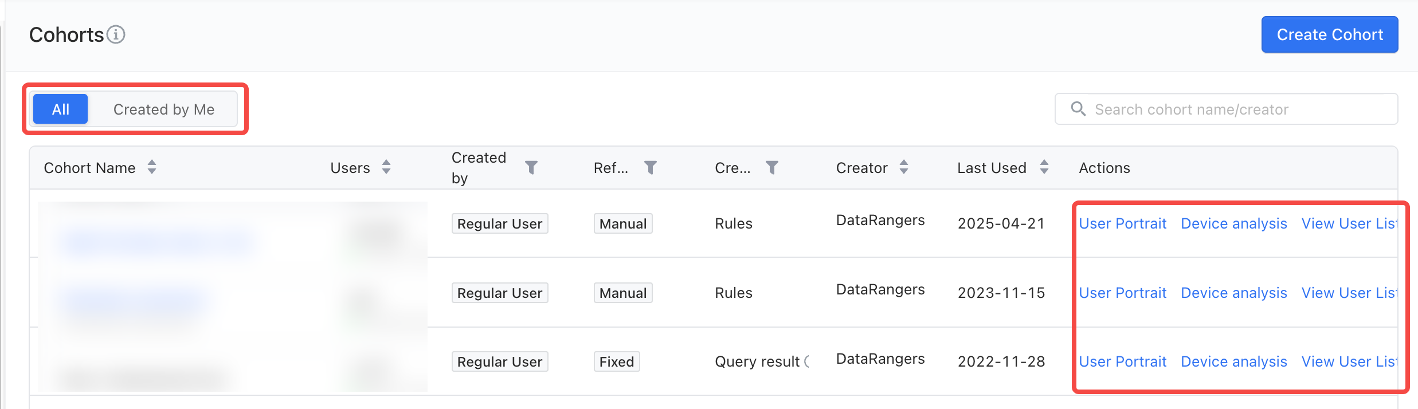Open User Portrait for 2025-04-21 cohort
Image resolution: width=1418 pixels, height=409 pixels.
[1123, 223]
